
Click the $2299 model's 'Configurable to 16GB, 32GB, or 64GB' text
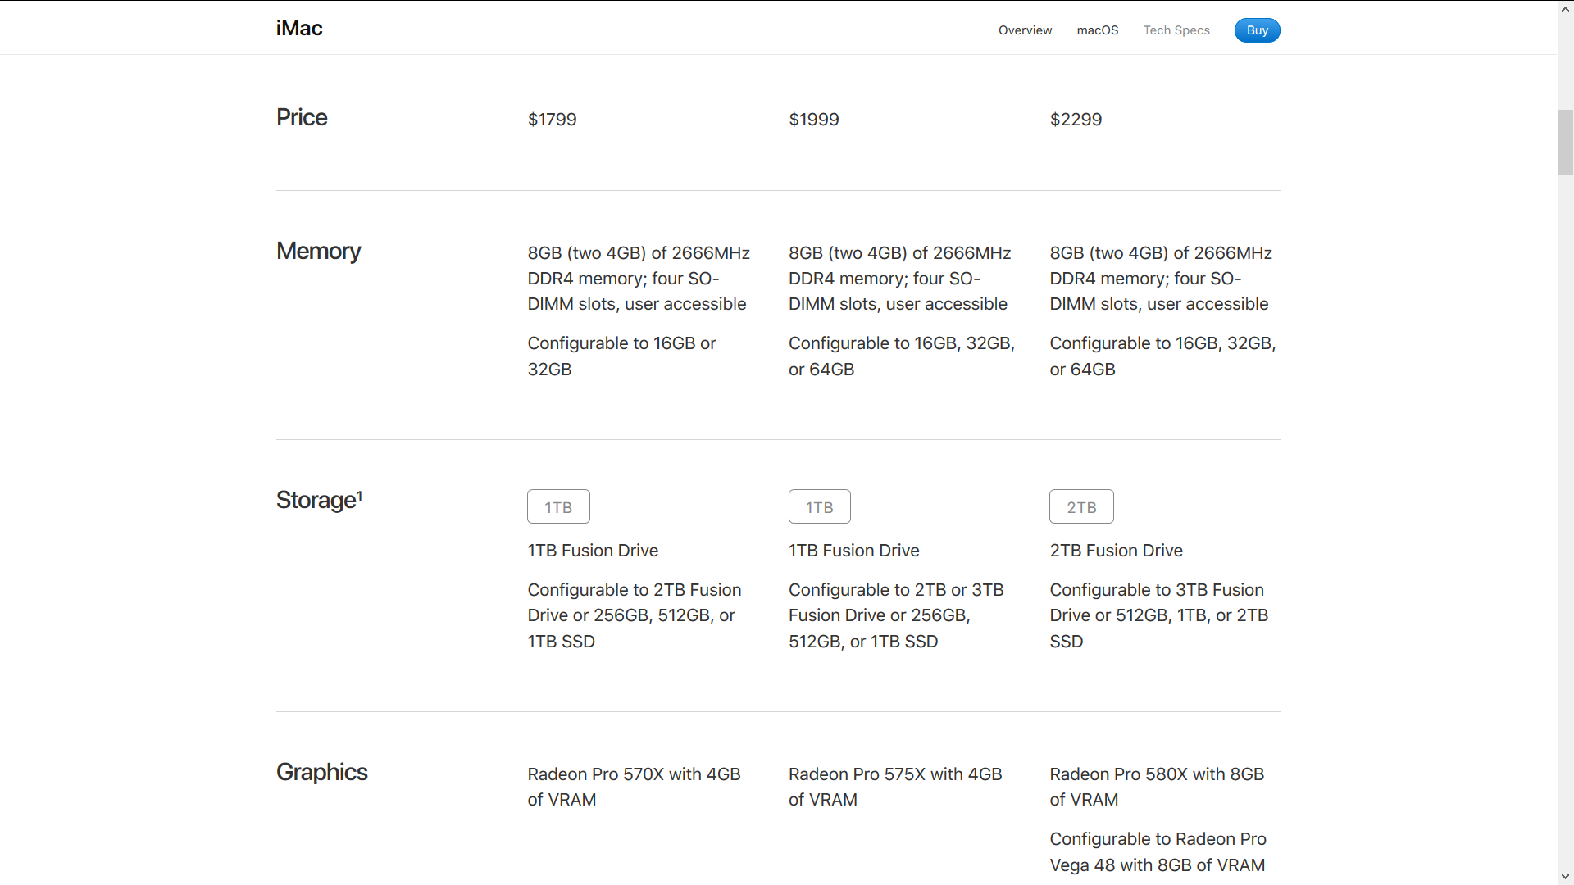(x=1162, y=356)
